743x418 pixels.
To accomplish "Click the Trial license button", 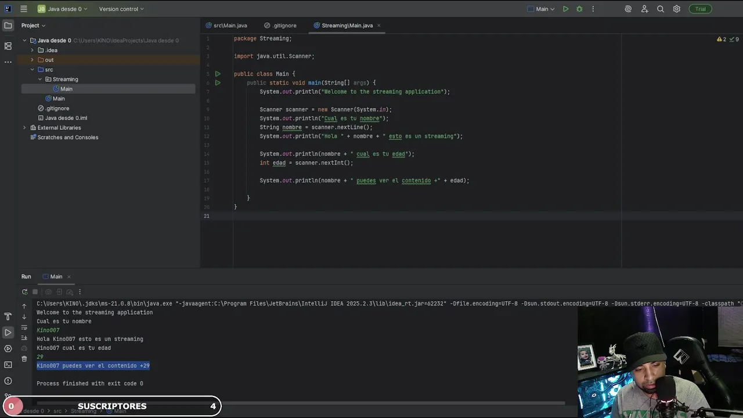I will [701, 9].
